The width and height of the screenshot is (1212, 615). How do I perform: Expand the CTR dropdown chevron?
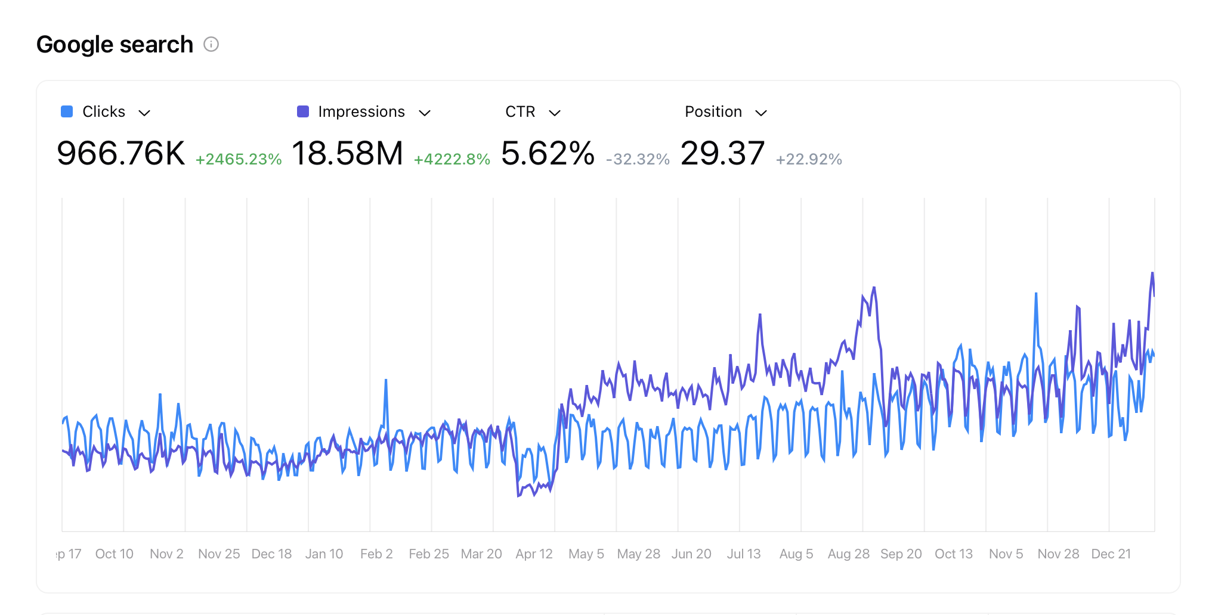point(555,113)
